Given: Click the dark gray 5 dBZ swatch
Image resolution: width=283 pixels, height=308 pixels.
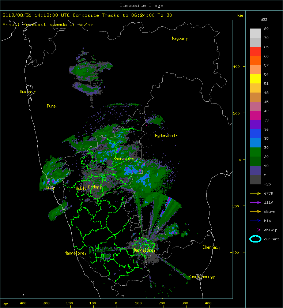Looking at the screenshot, I should click(x=255, y=180).
